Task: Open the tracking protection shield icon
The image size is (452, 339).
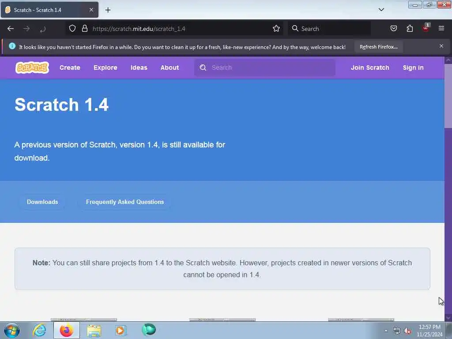Action: tap(72, 28)
